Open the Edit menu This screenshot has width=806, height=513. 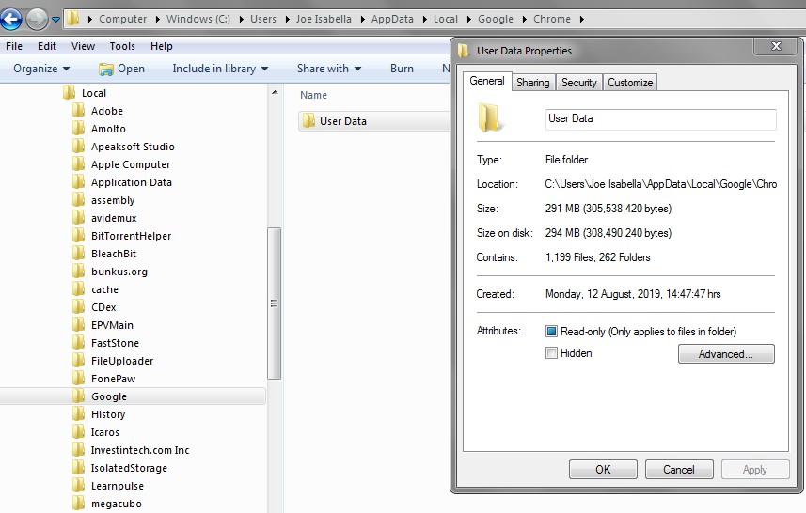click(47, 46)
